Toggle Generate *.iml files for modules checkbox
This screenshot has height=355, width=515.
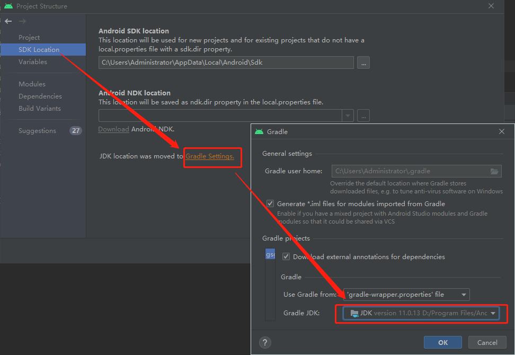pos(270,203)
